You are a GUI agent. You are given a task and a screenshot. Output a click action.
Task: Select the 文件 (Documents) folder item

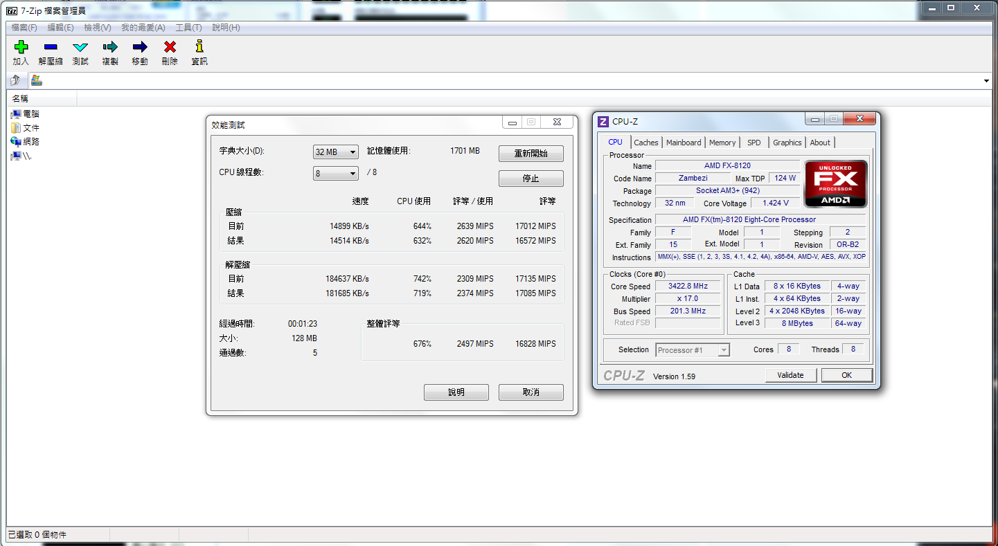[x=26, y=128]
